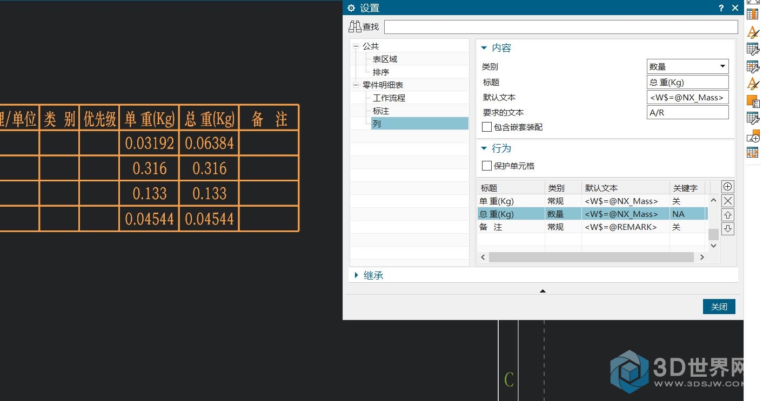Select the 备 注 row in column list

pyautogui.click(x=592, y=227)
